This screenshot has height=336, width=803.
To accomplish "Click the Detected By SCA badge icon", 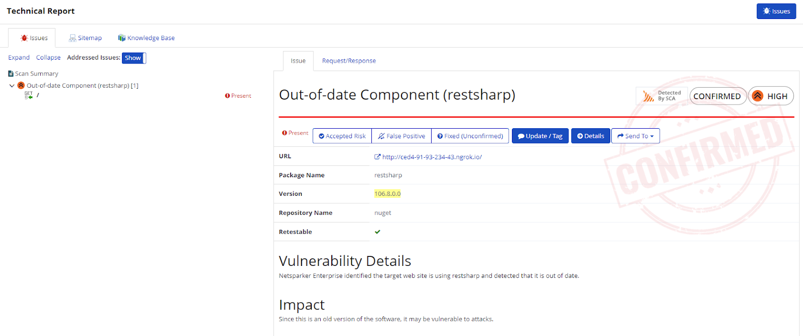I will [x=648, y=96].
